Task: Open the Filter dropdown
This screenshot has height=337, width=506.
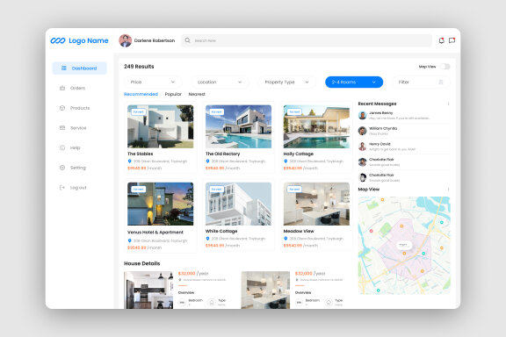Action: click(x=421, y=82)
